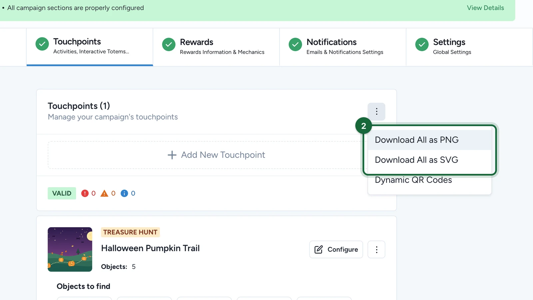Image resolution: width=533 pixels, height=300 pixels.
Task: Open View Details link in green banner
Action: pos(485,8)
